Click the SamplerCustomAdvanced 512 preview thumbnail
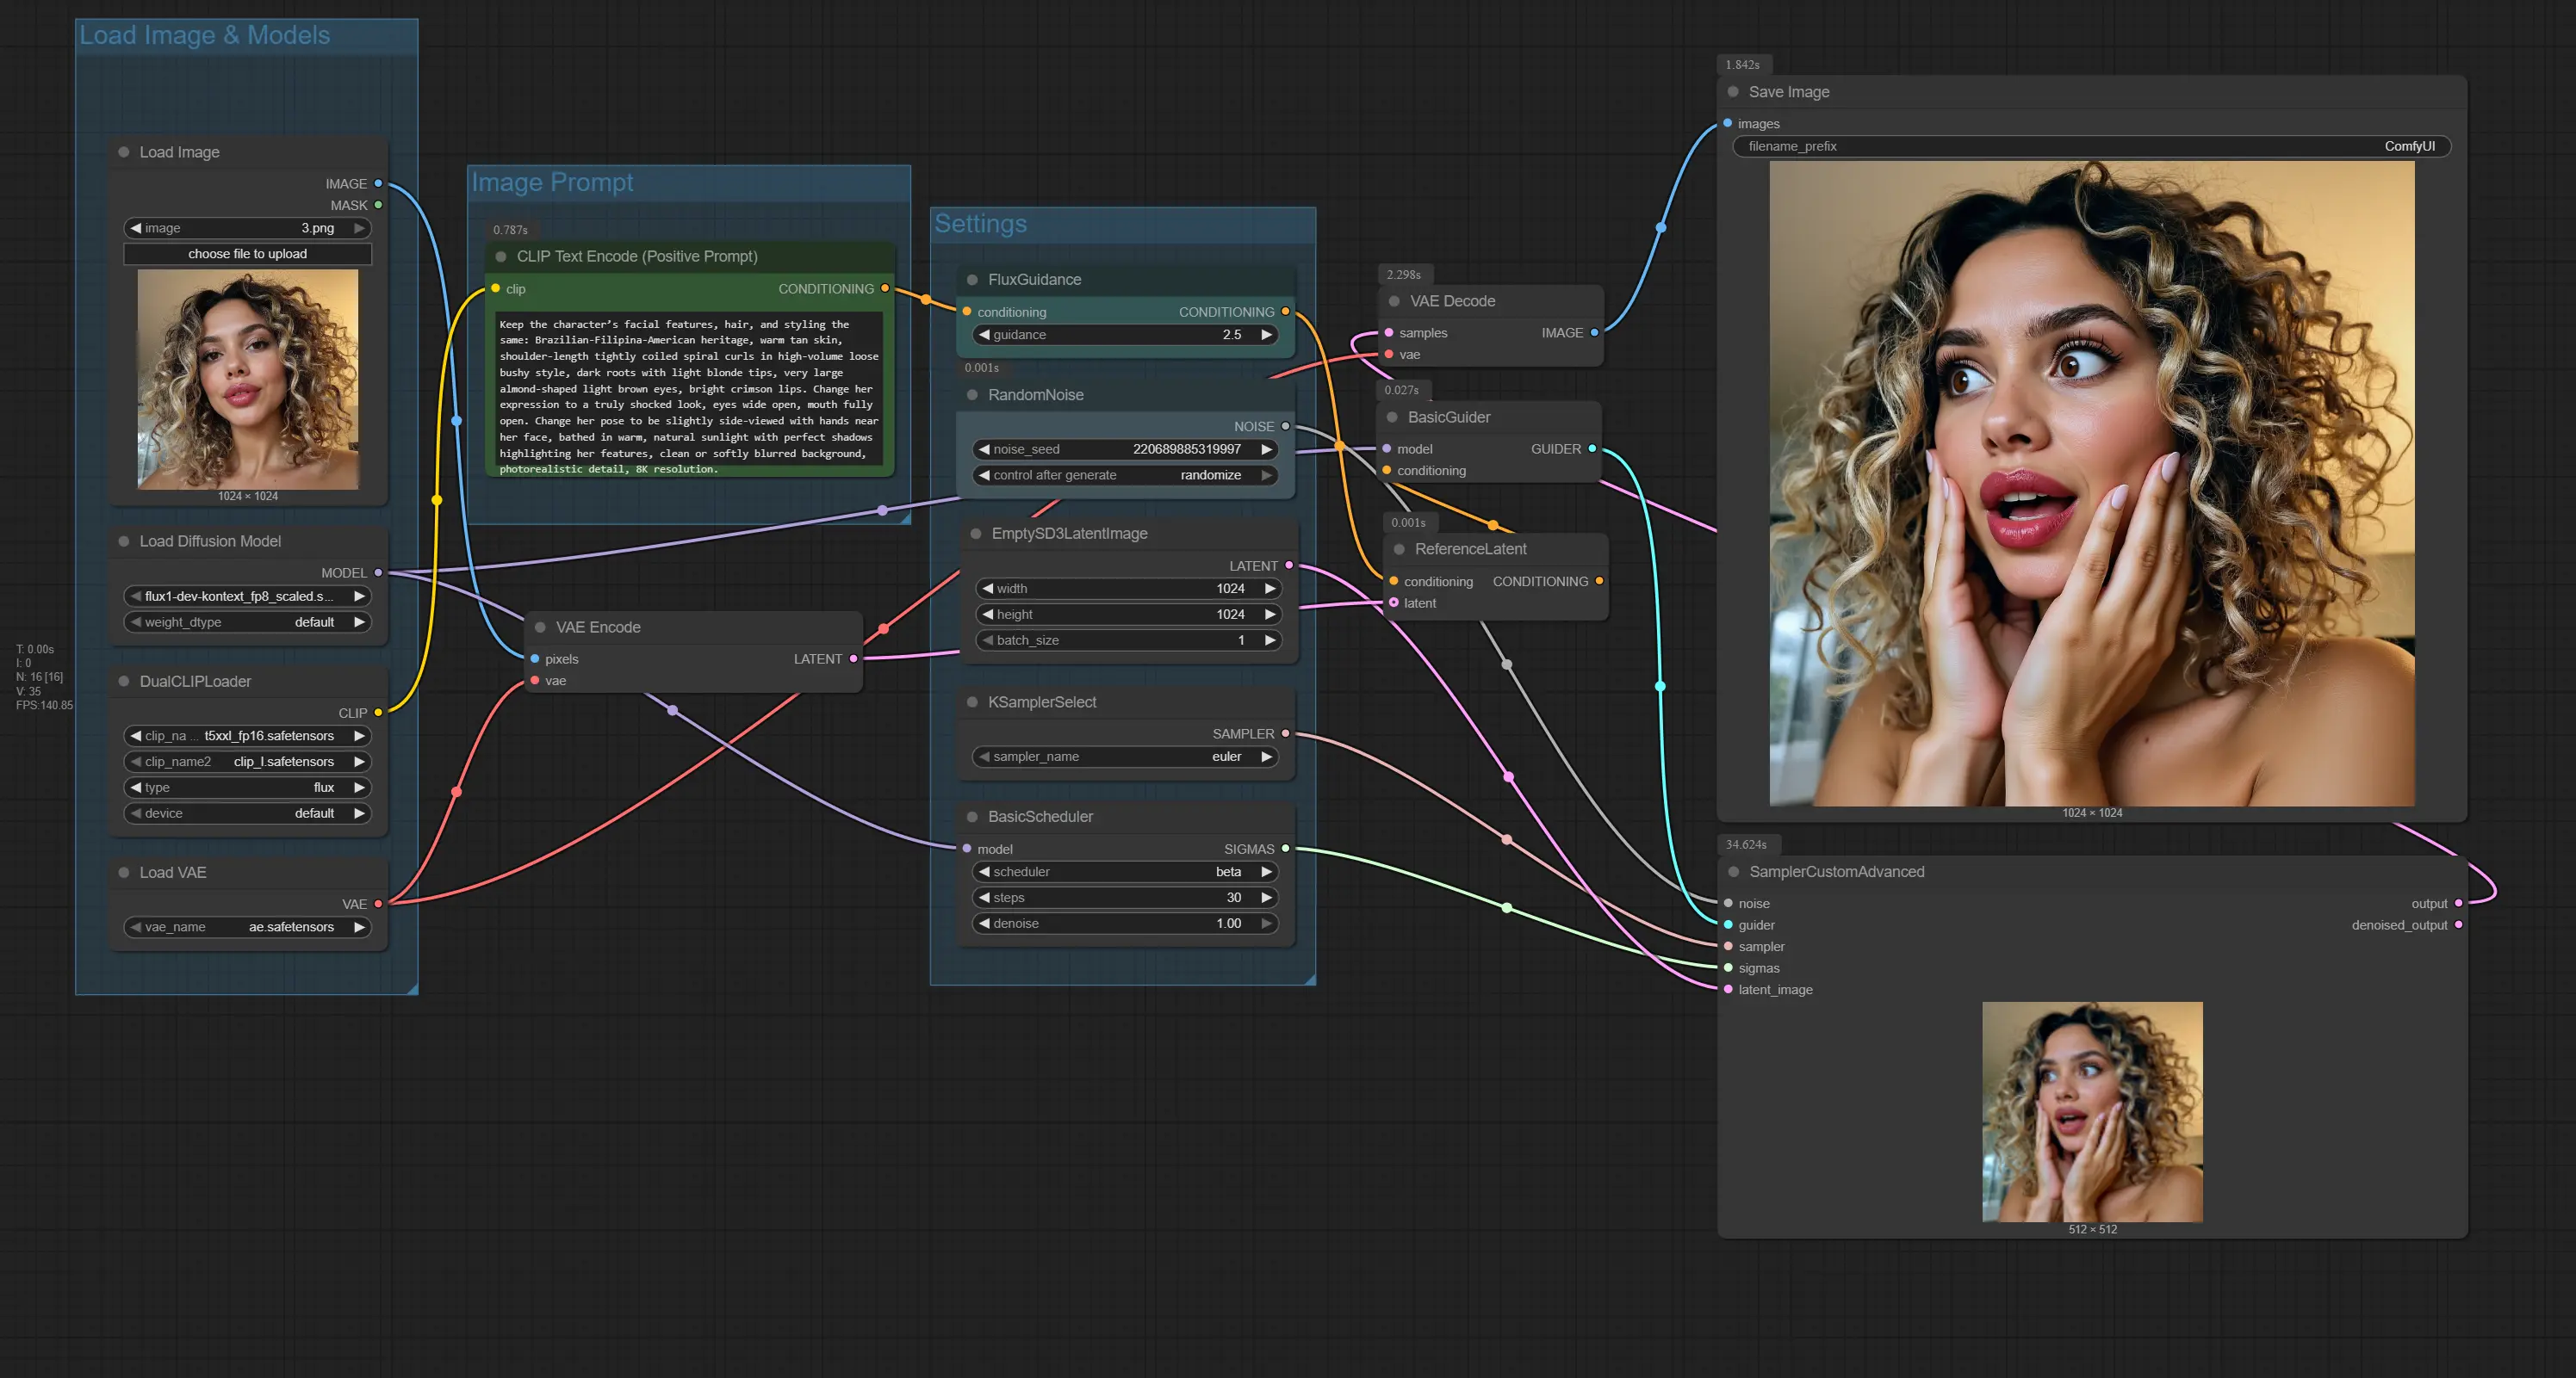 [2092, 1111]
